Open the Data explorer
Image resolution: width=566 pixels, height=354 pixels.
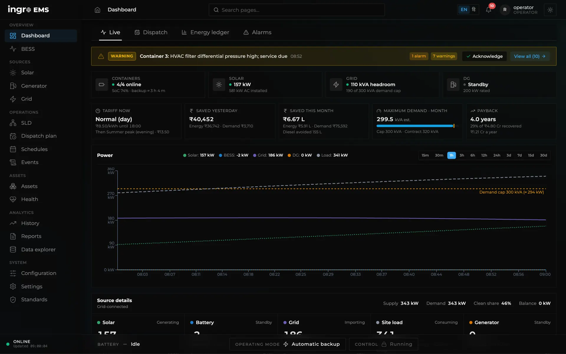[x=41, y=250]
